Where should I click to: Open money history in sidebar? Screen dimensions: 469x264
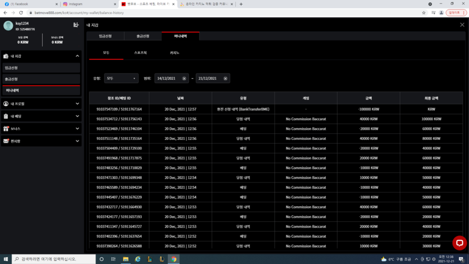click(x=41, y=90)
